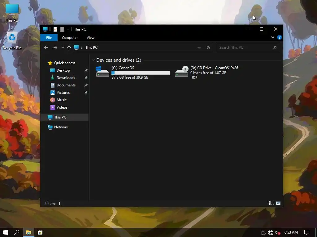Viewport: 317px width, 237px height.
Task: Open Microsoft Store from the taskbar
Action: click(x=40, y=232)
